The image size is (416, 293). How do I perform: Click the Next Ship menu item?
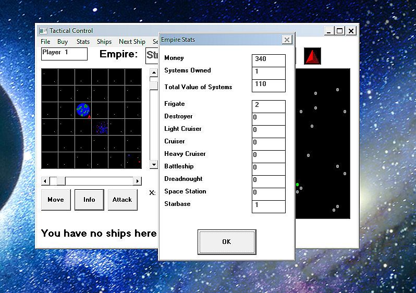click(132, 42)
